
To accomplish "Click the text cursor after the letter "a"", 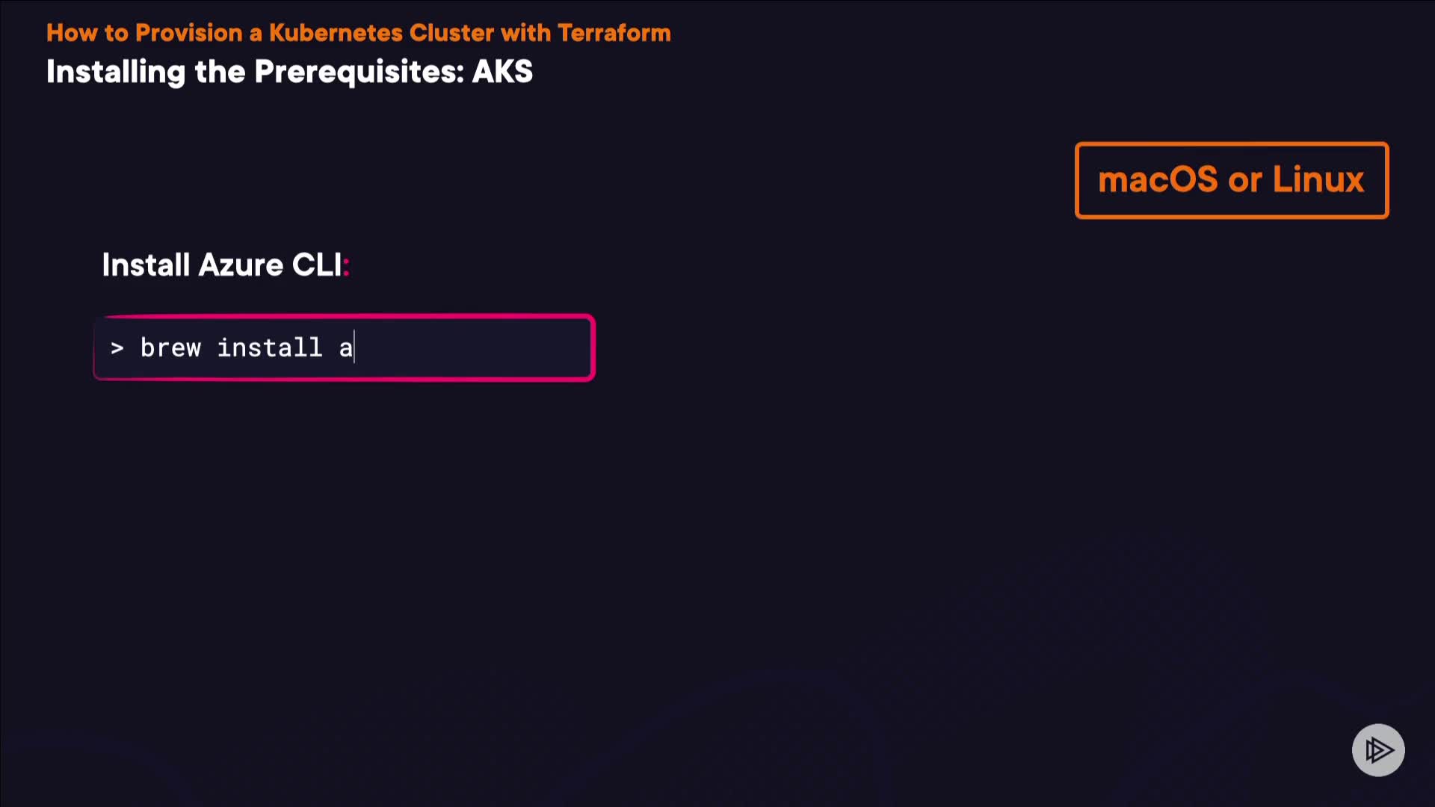I will [x=354, y=348].
